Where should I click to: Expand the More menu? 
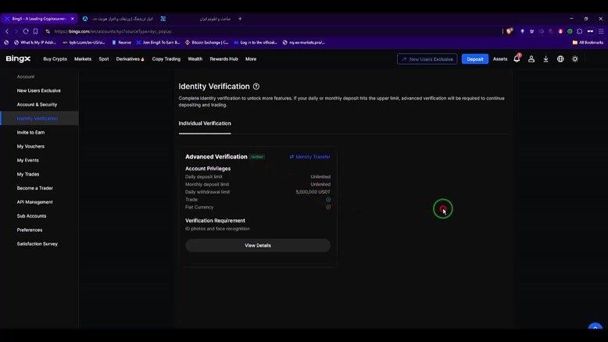(251, 59)
